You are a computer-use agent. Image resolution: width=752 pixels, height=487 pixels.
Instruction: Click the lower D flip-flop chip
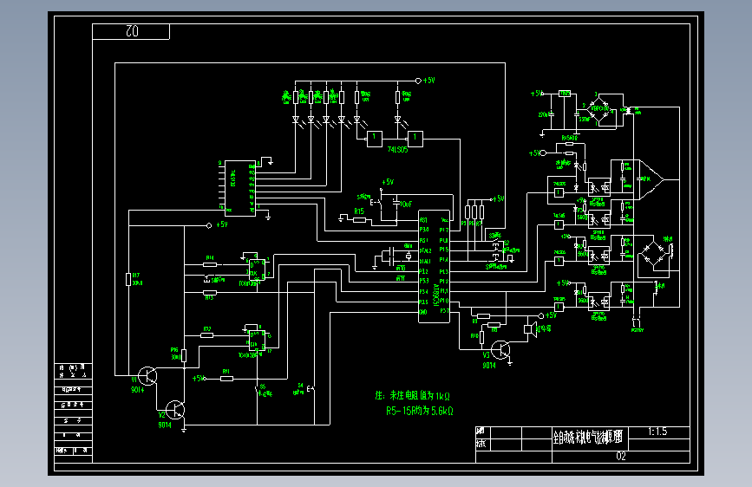click(257, 341)
